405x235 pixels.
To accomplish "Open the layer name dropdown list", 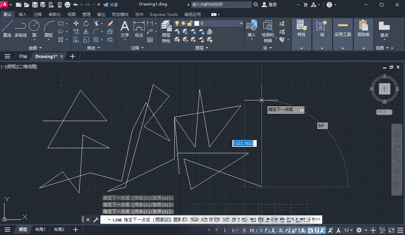I will (241, 23).
